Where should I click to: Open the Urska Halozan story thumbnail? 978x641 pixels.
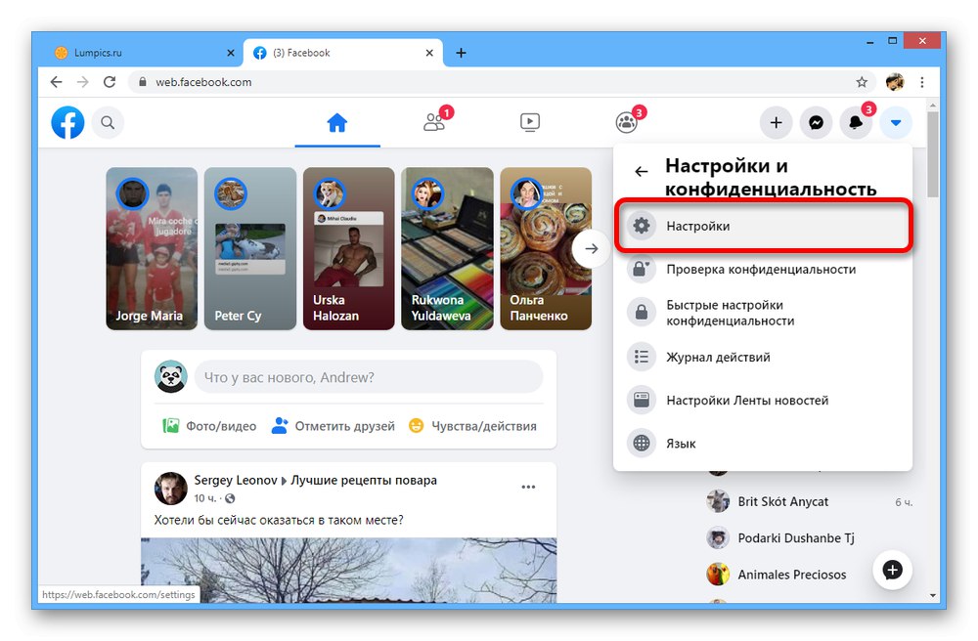click(x=349, y=248)
